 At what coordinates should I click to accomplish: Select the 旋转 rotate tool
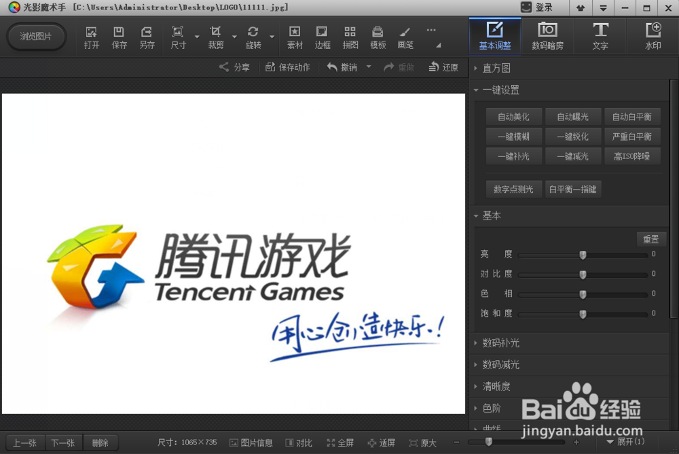click(x=253, y=37)
